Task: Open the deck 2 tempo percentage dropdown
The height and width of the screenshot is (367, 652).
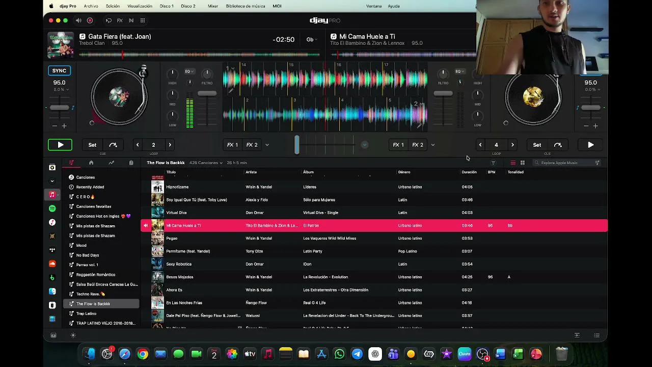Action: coord(592,90)
